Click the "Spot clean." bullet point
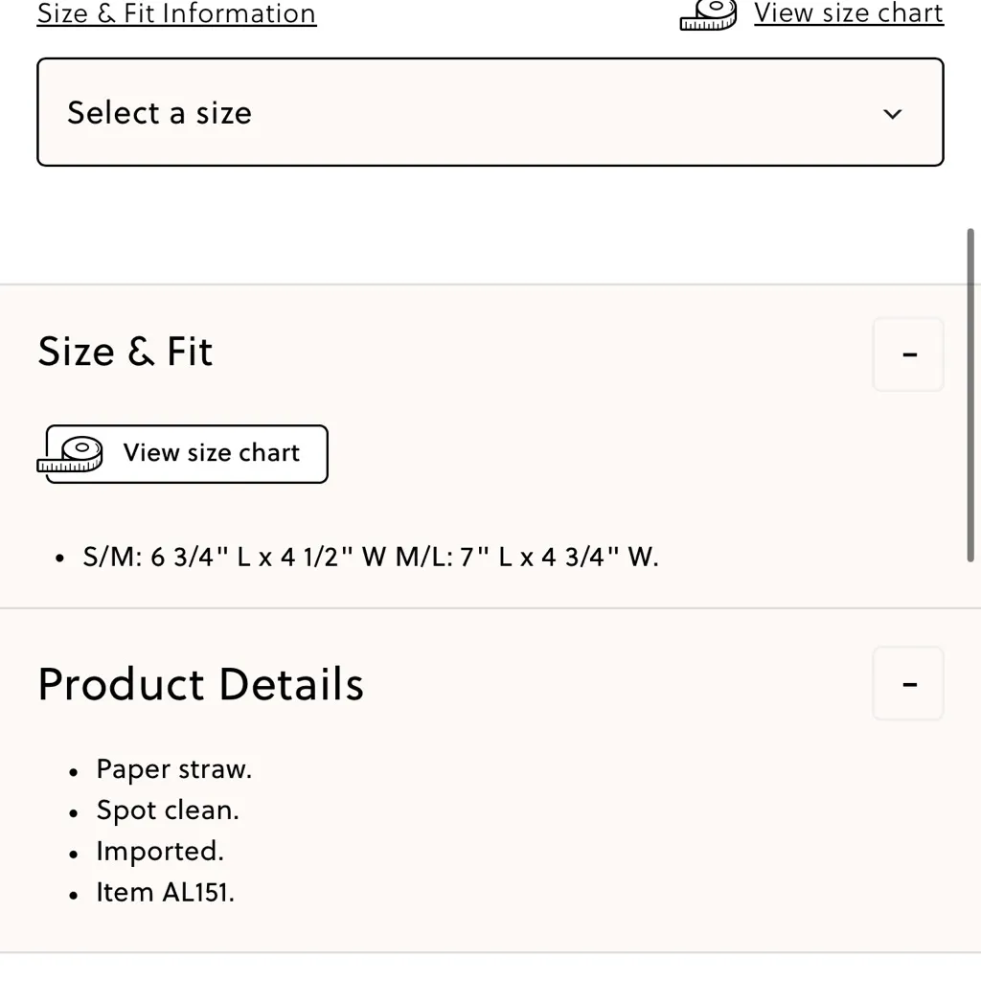This screenshot has height=981, width=981. tap(168, 810)
